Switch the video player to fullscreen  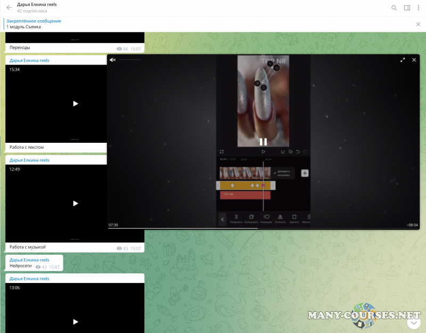click(403, 60)
